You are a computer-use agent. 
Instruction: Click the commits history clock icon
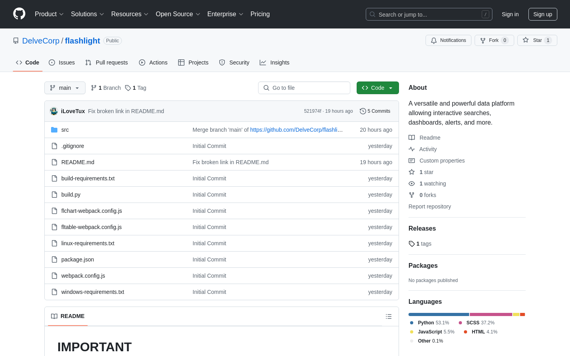[x=363, y=111]
